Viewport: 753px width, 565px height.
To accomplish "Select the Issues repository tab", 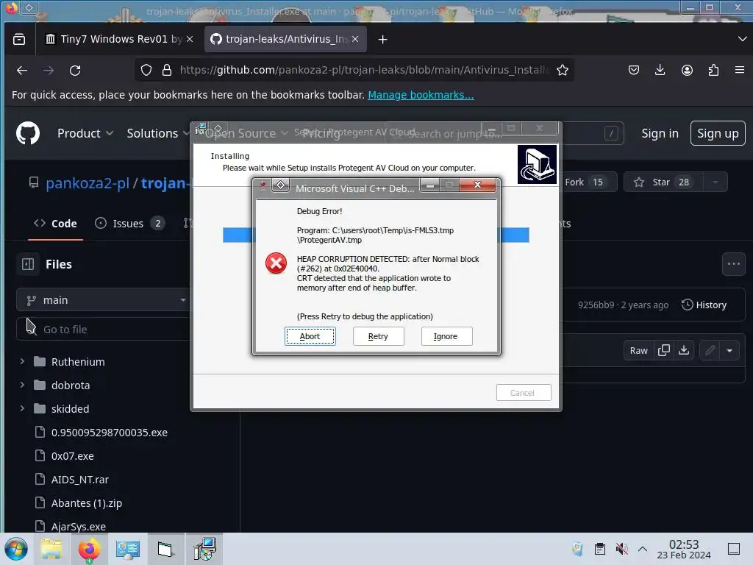I will click(x=129, y=224).
